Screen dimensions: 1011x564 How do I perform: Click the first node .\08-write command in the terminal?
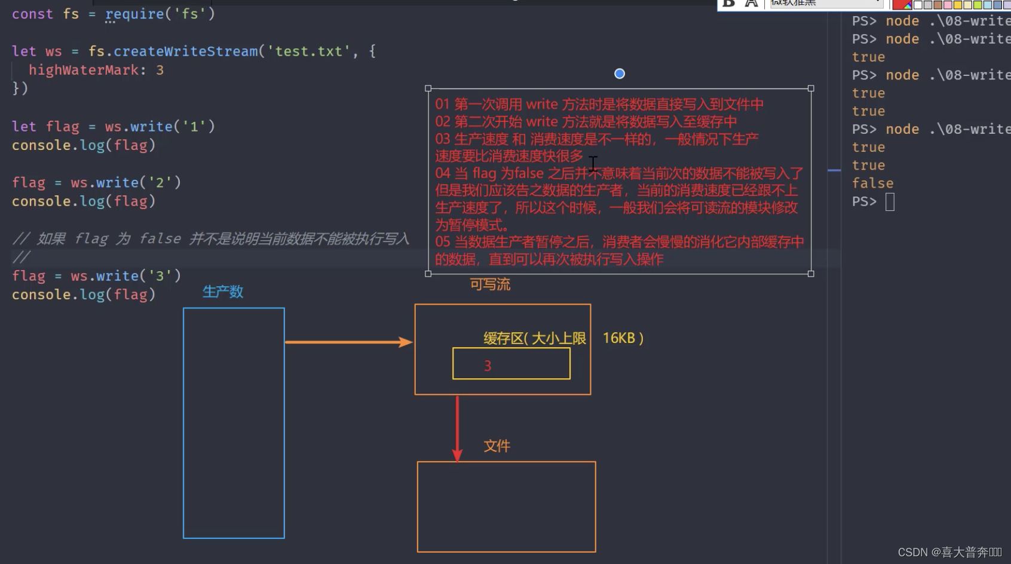(948, 21)
